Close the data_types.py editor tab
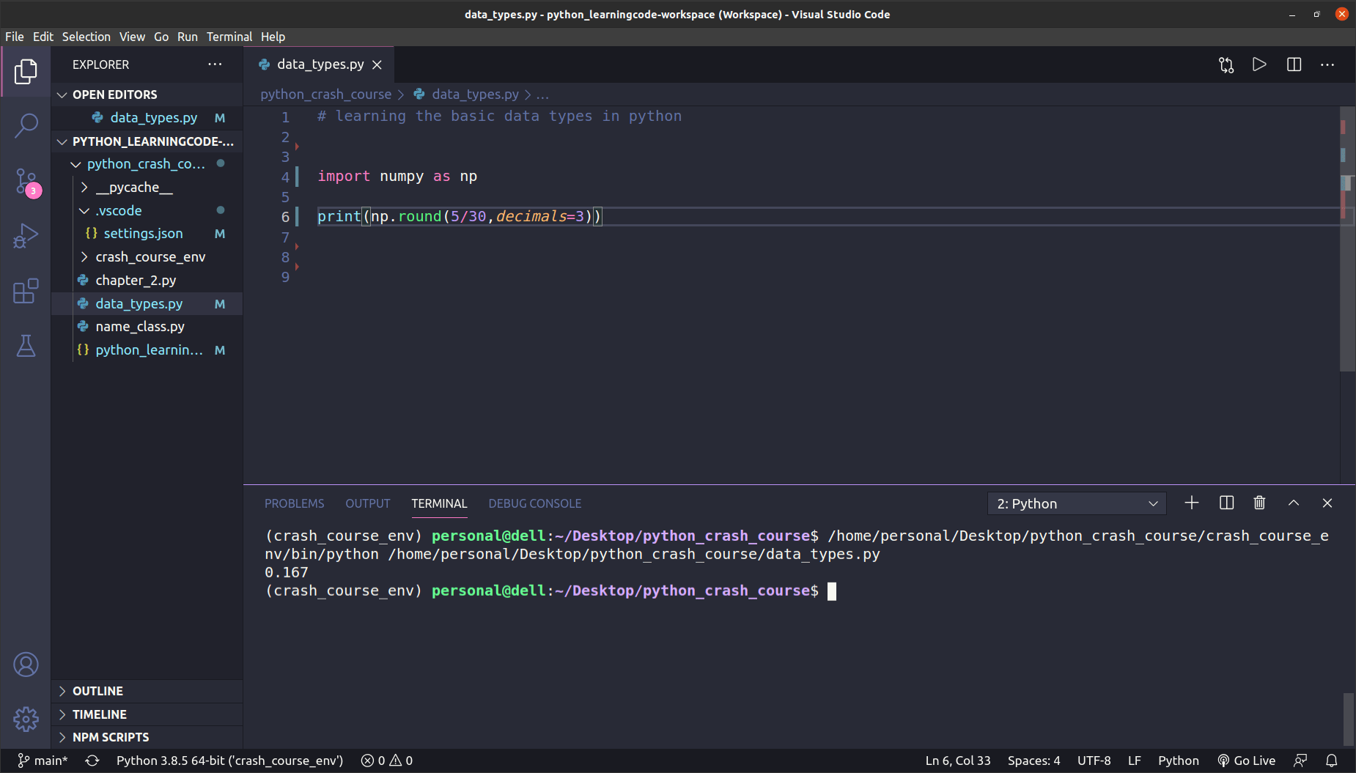The width and height of the screenshot is (1356, 773). point(377,64)
